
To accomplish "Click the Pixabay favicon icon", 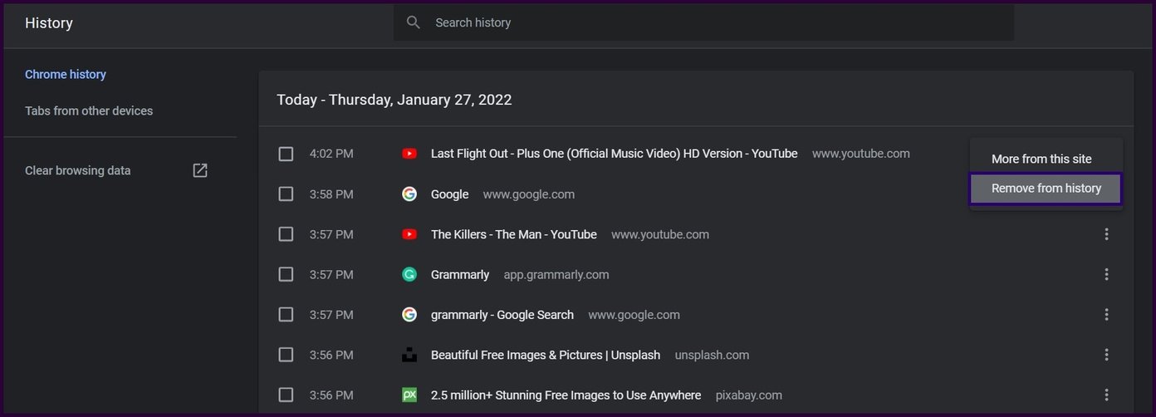I will click(409, 395).
